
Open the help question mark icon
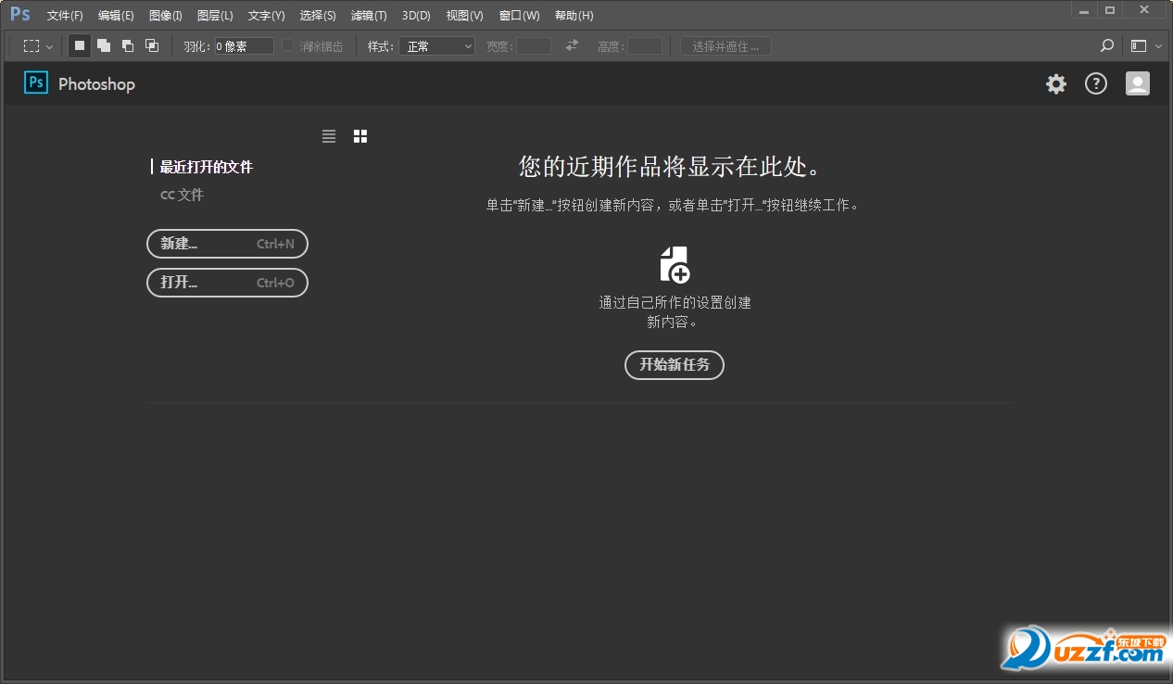[x=1096, y=84]
